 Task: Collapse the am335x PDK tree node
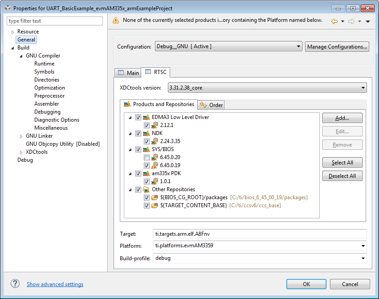click(130, 174)
